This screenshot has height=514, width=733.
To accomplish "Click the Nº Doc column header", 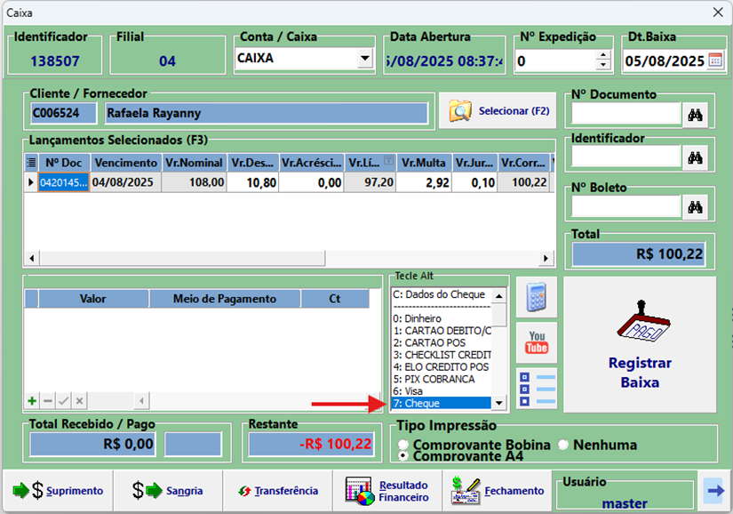I will pos(64,163).
